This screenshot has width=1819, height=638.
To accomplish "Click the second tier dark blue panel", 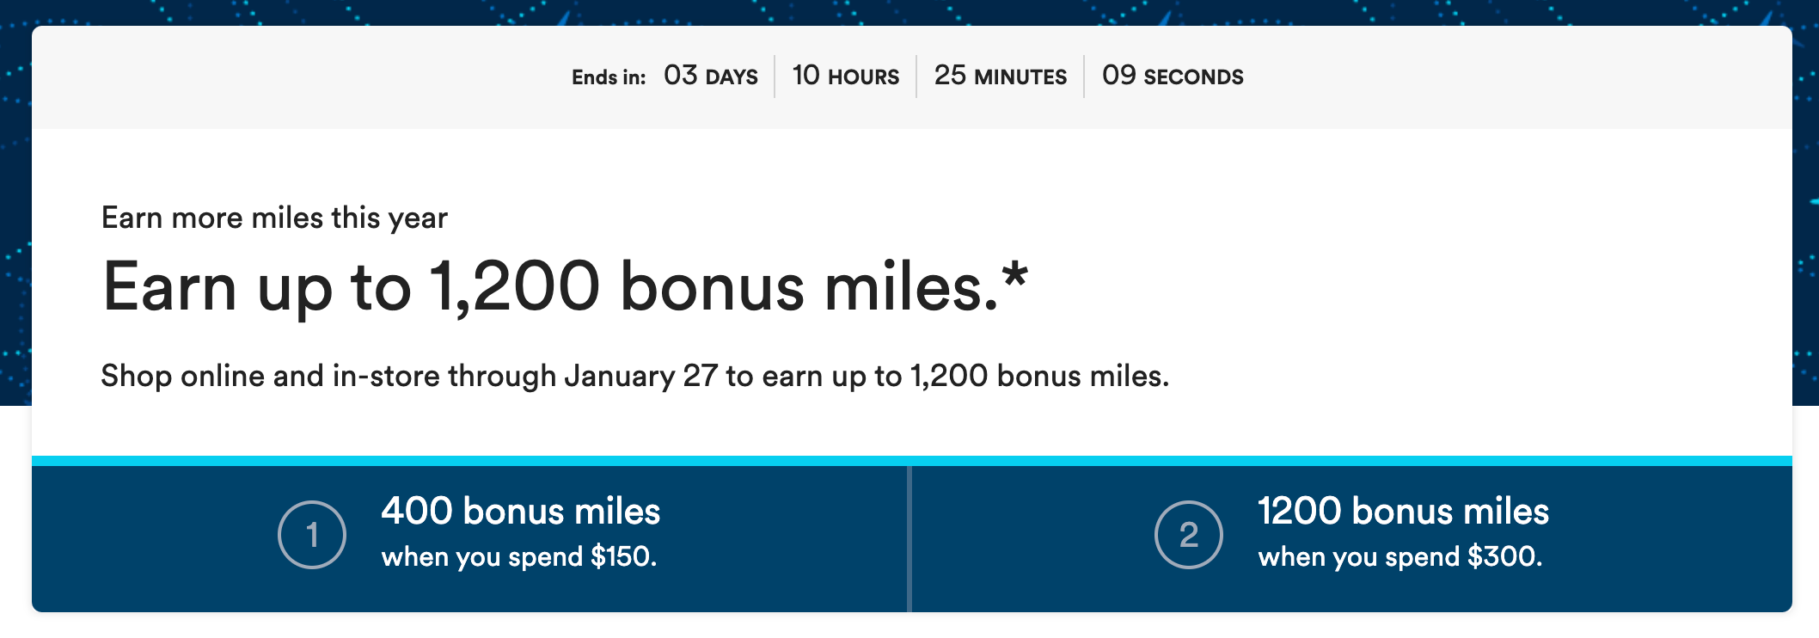I will click(x=1352, y=539).
